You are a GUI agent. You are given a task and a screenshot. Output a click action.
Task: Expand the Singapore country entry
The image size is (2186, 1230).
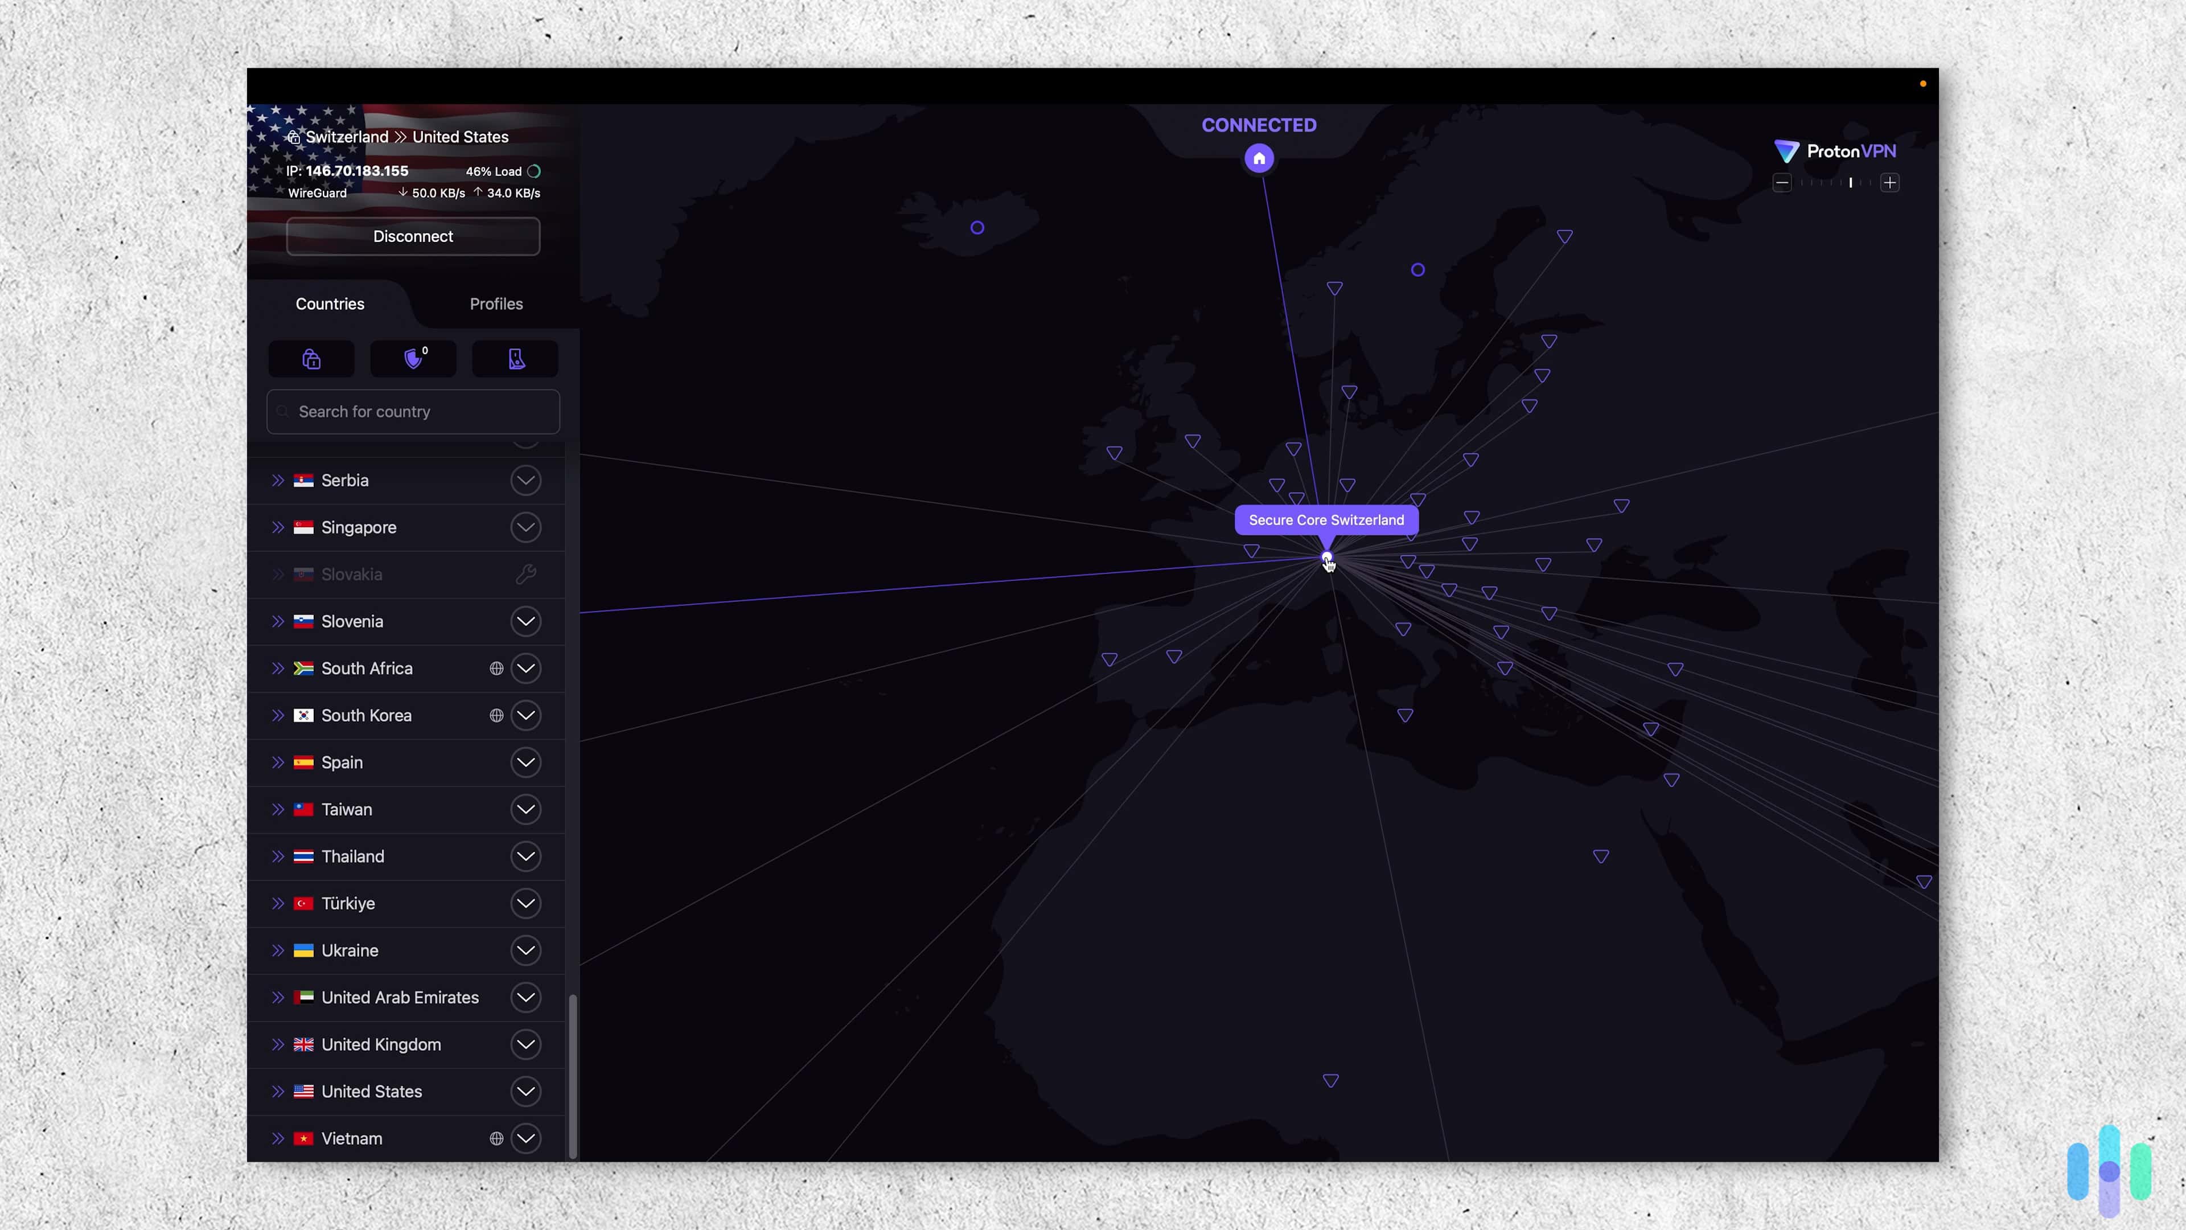pos(526,527)
